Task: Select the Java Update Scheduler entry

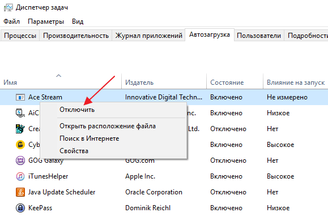Action: 62,192
